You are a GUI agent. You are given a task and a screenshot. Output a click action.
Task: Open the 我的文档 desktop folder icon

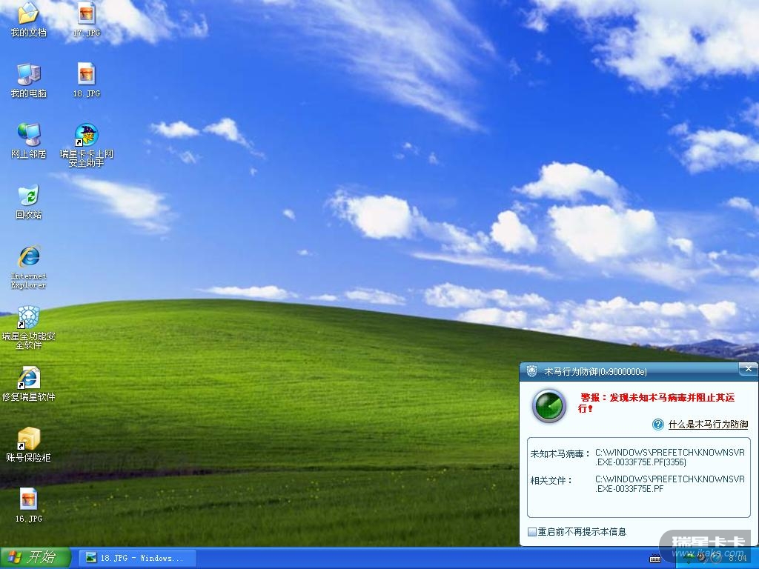coord(29,19)
